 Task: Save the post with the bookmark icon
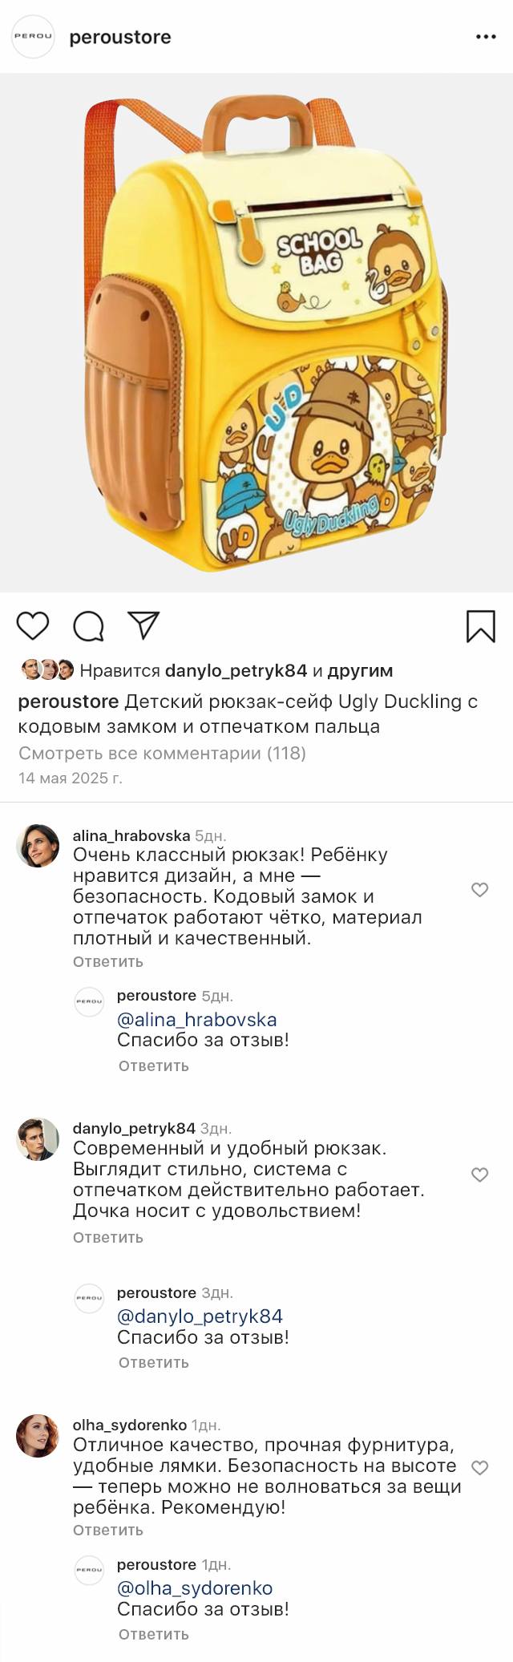[x=480, y=626]
